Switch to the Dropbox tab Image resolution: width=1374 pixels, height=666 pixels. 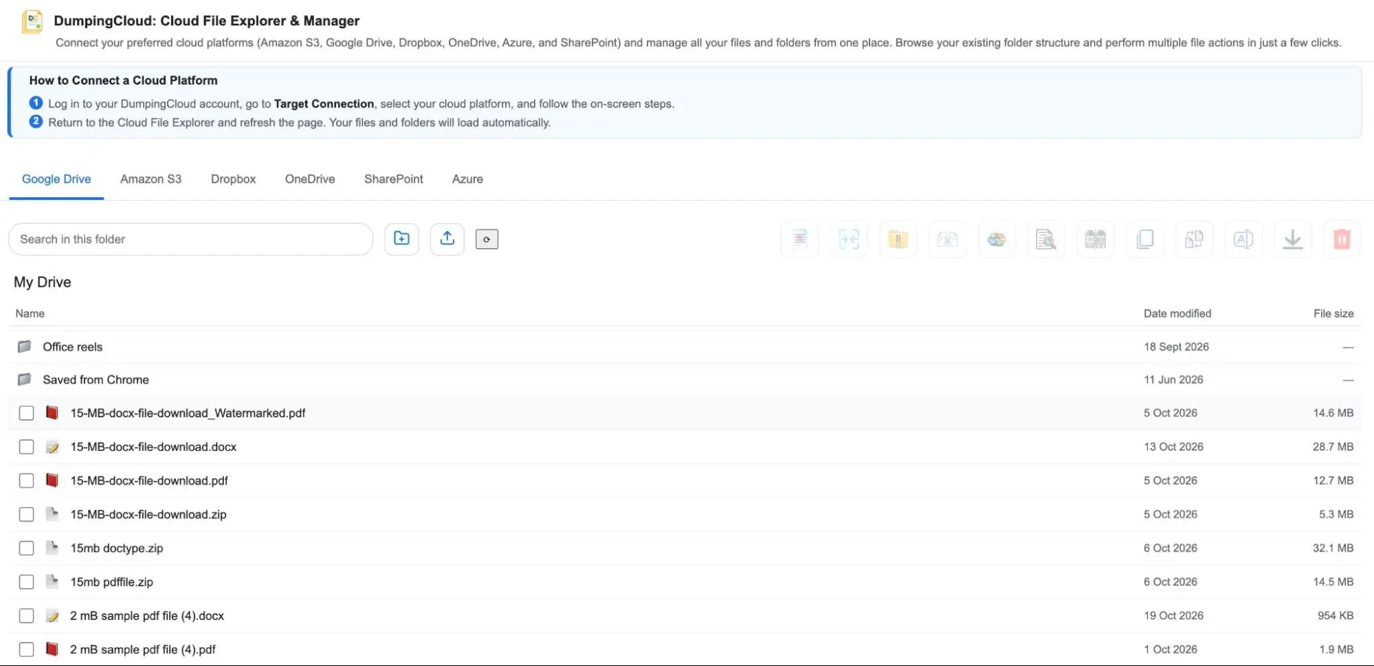233,179
